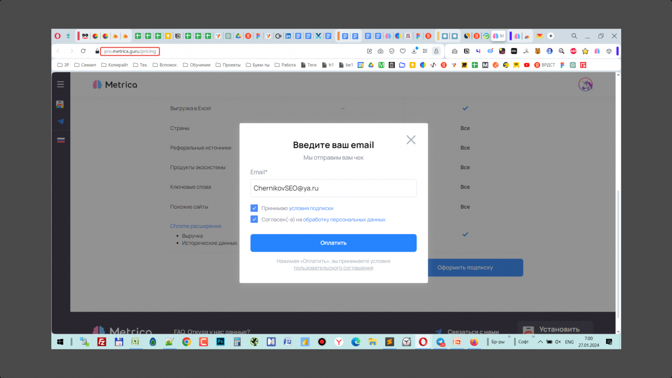Open Photoshop from the taskbar
The height and width of the screenshot is (378, 672).
[220, 342]
